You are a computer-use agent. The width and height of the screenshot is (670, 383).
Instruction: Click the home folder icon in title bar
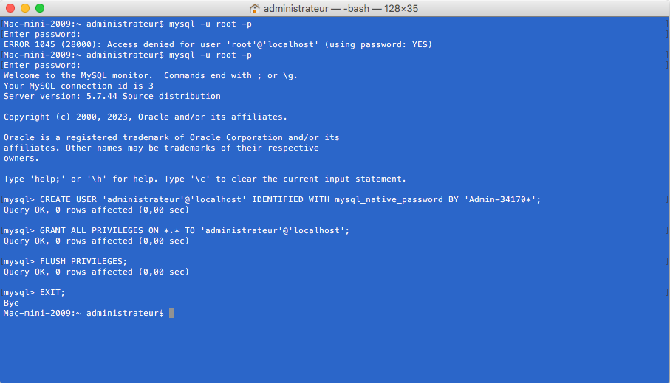(x=255, y=8)
